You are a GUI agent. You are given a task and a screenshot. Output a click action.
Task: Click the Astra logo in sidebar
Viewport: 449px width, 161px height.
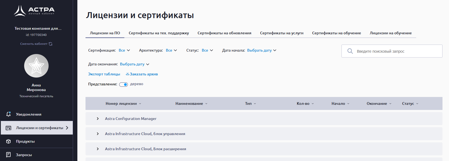[x=34, y=11]
